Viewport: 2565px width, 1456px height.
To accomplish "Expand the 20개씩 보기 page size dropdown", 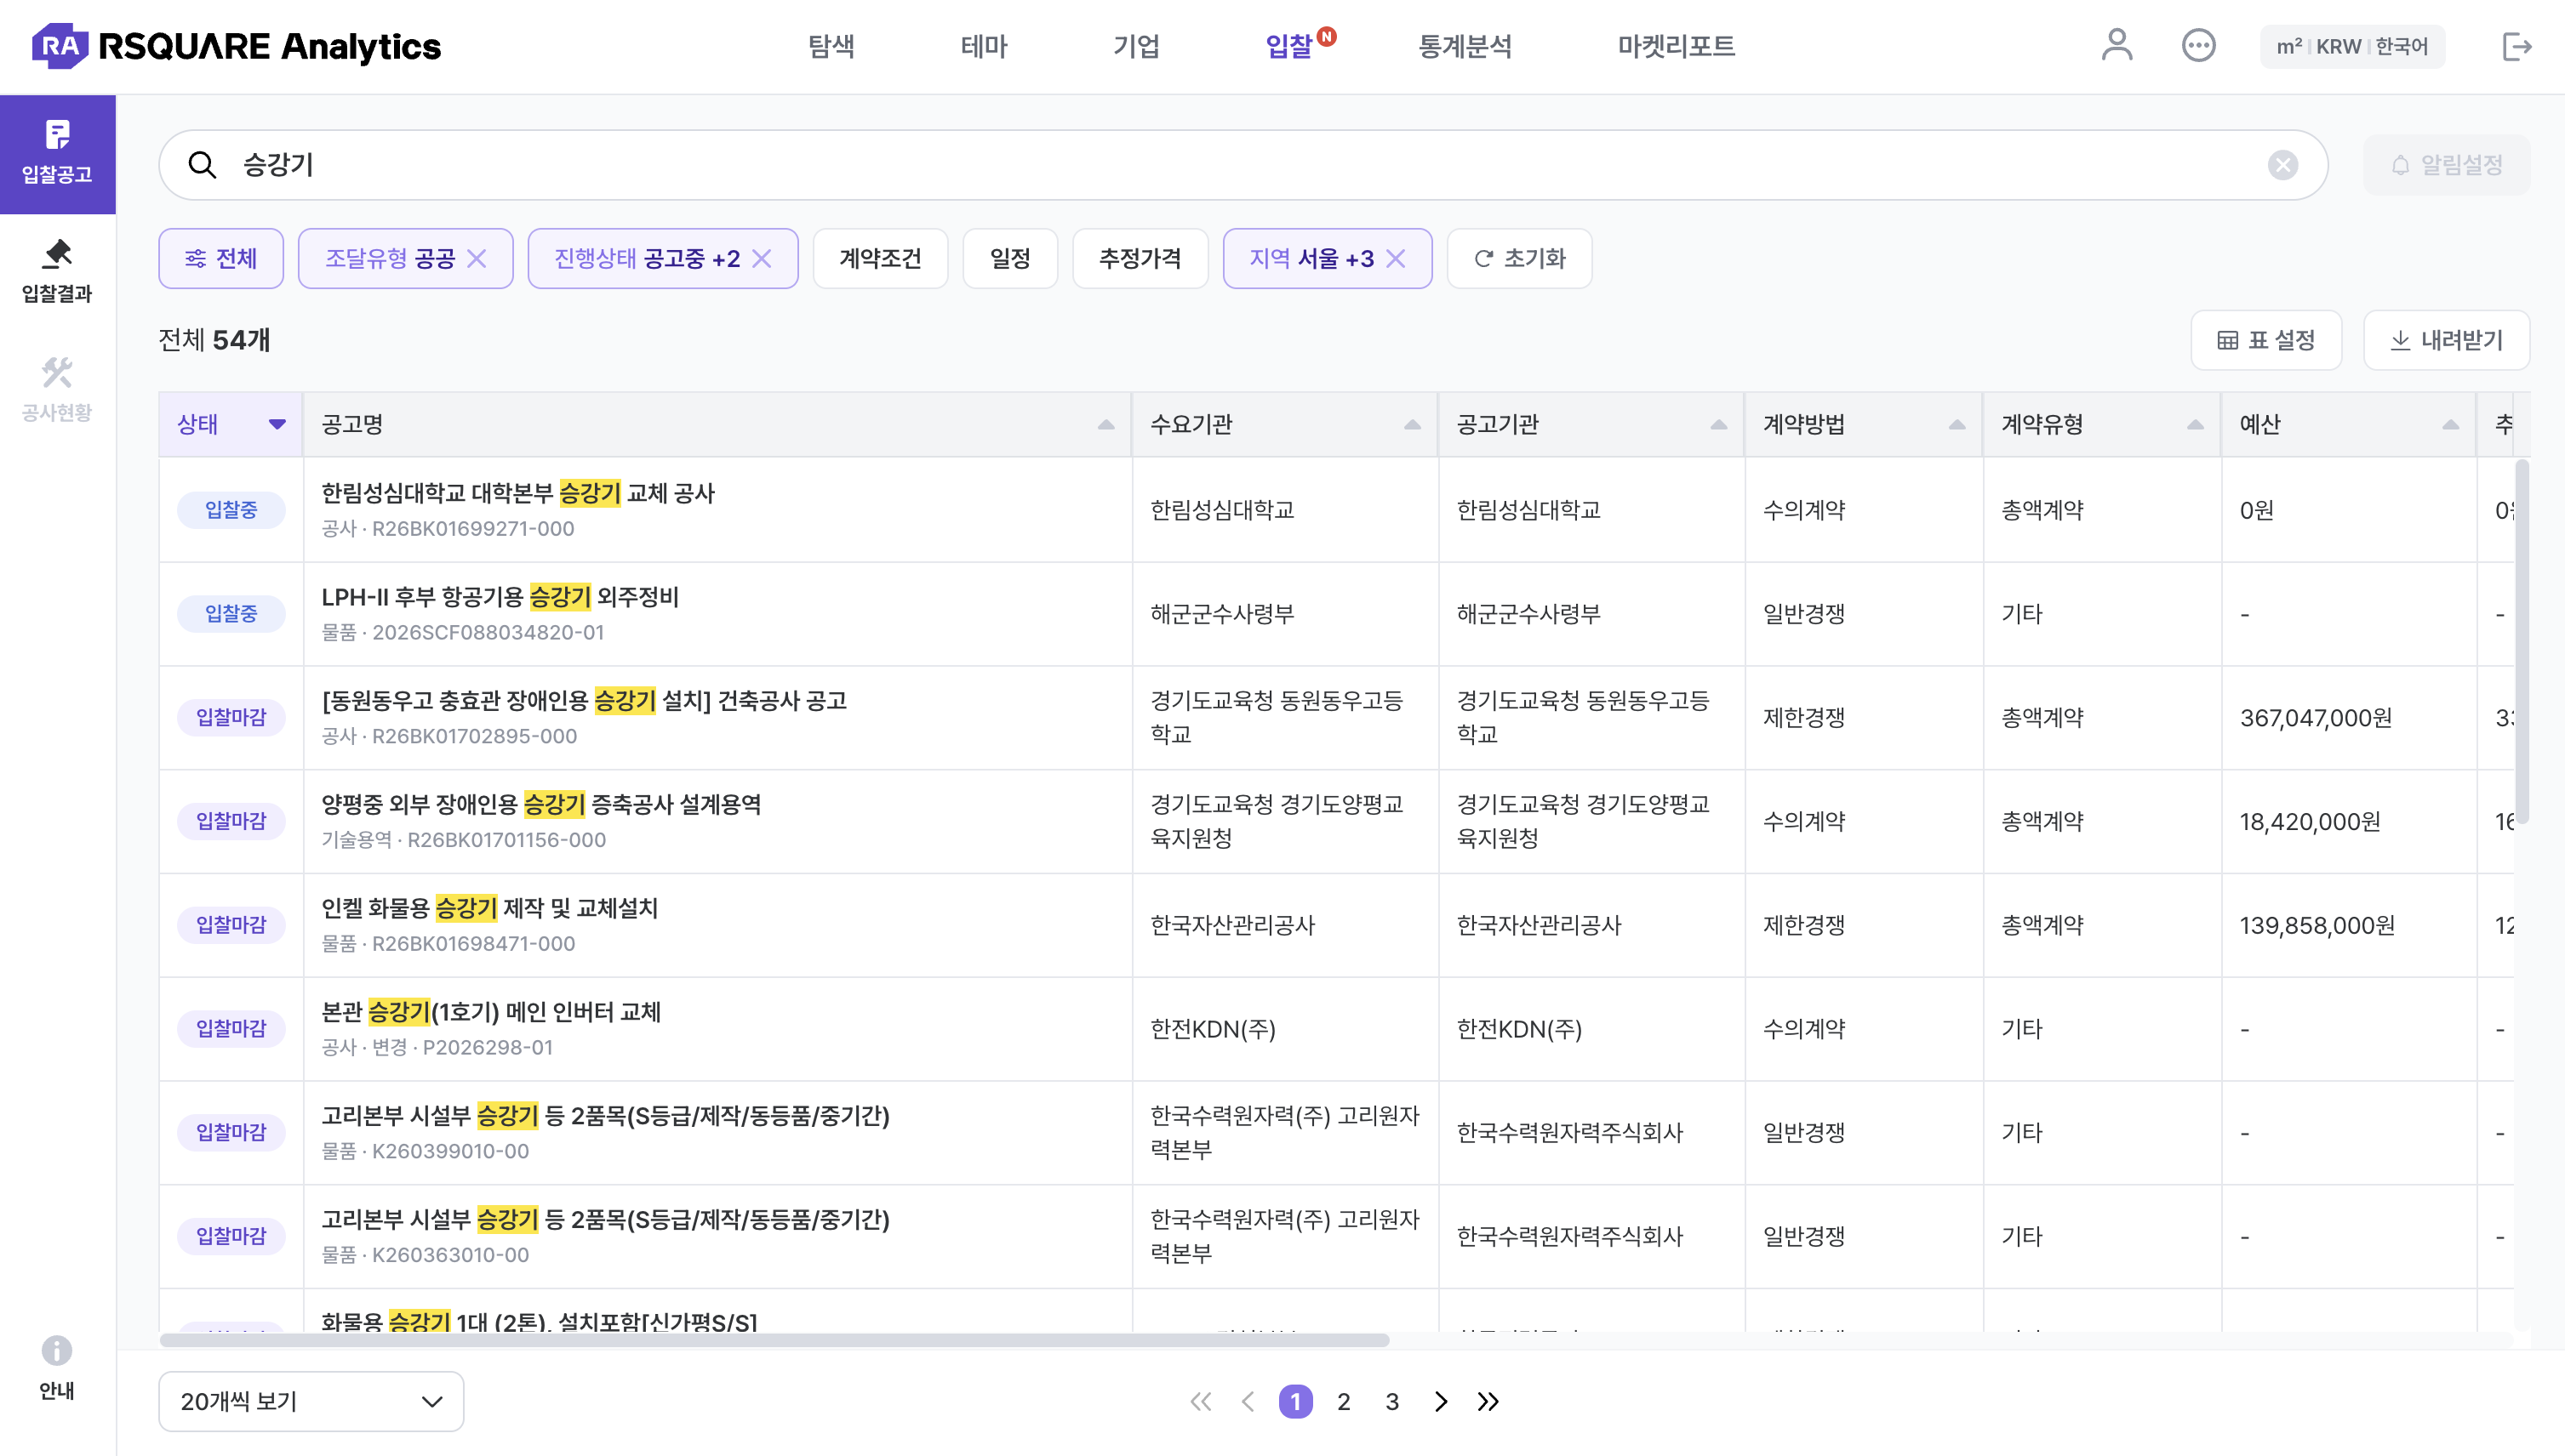I will (311, 1401).
